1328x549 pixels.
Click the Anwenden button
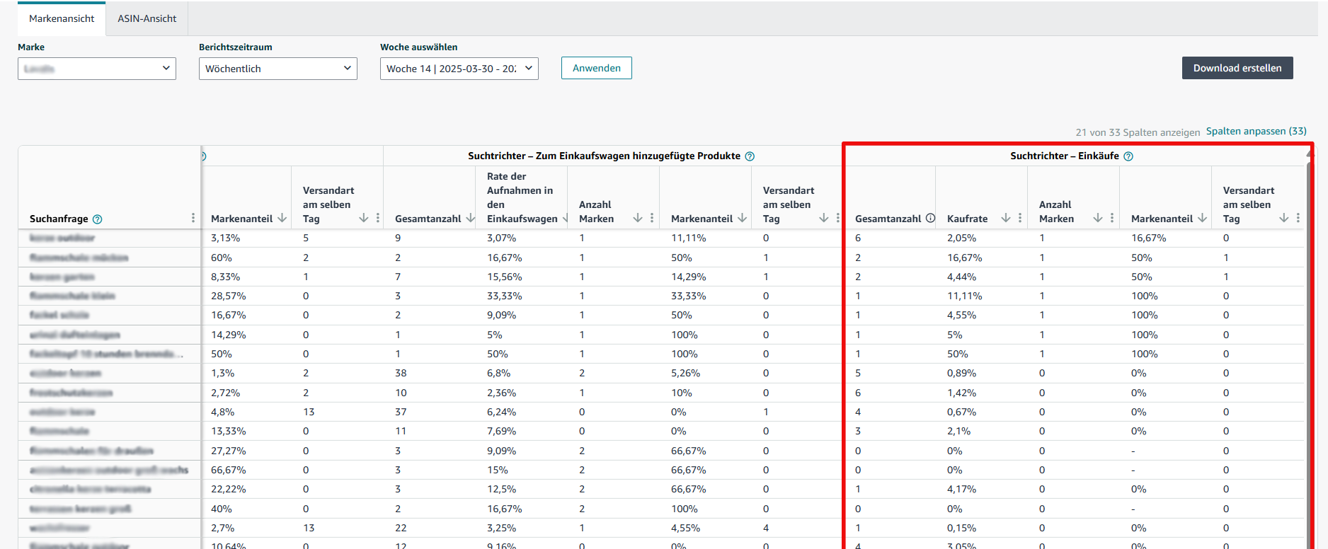(x=597, y=68)
